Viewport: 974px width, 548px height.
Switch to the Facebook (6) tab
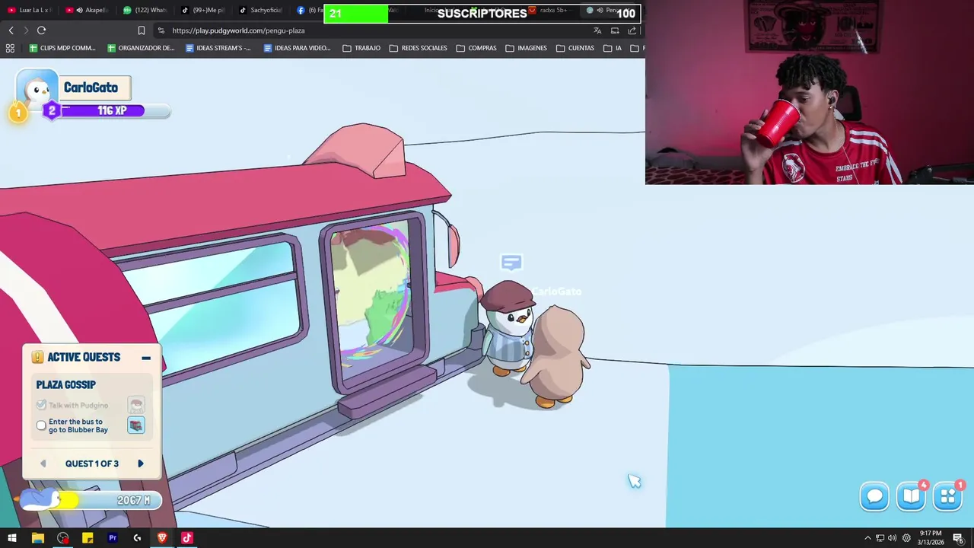(x=308, y=11)
